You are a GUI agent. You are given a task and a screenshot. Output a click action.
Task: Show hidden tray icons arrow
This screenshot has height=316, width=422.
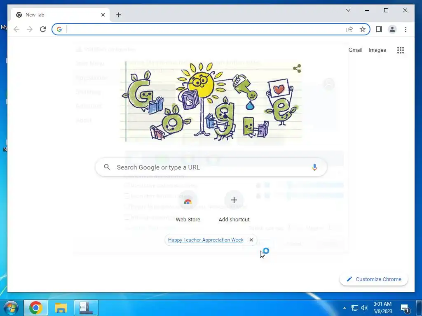[345, 308]
